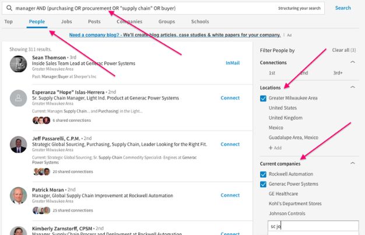
Task: Click "6 shared connections" text
Action: click(72, 120)
